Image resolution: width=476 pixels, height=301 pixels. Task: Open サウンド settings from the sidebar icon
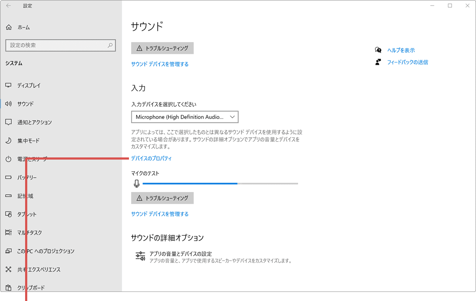pyautogui.click(x=8, y=104)
